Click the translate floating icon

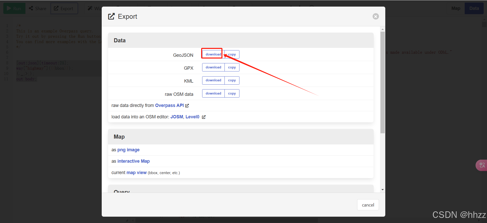click(x=482, y=165)
